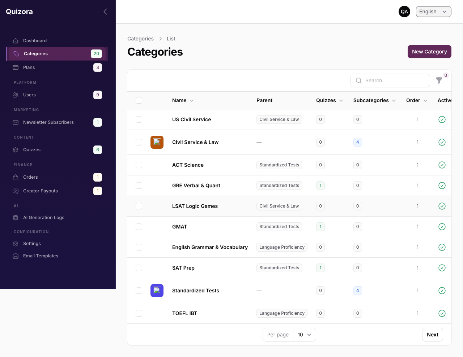Click active check icon for TOEFL iBT

(x=442, y=313)
